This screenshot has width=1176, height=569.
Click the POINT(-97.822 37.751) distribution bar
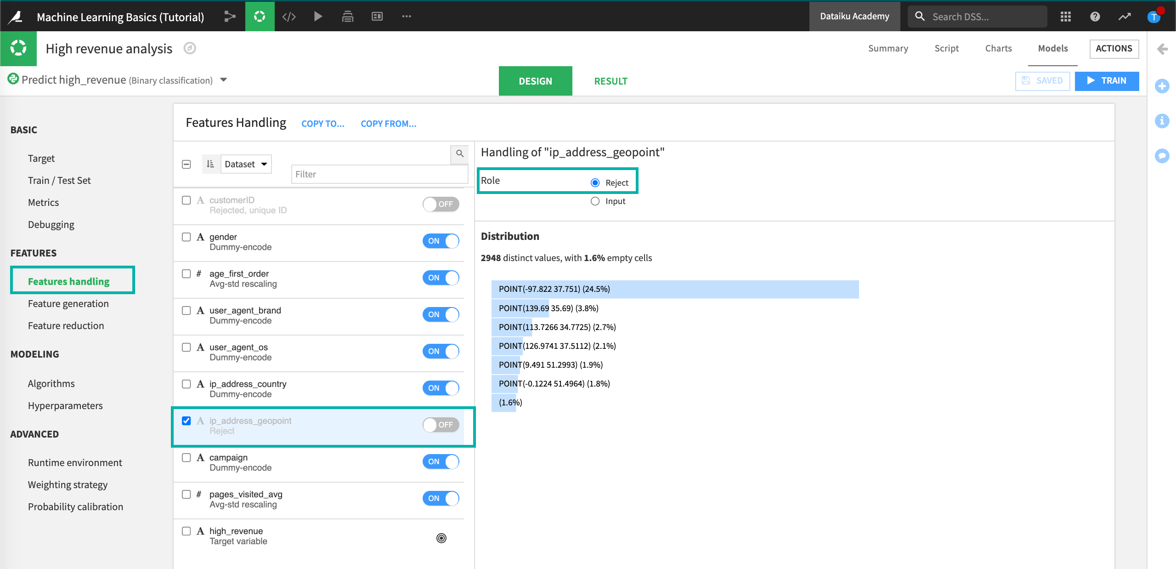point(675,289)
